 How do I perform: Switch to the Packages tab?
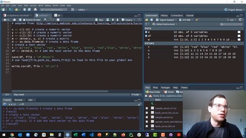tap(165, 88)
